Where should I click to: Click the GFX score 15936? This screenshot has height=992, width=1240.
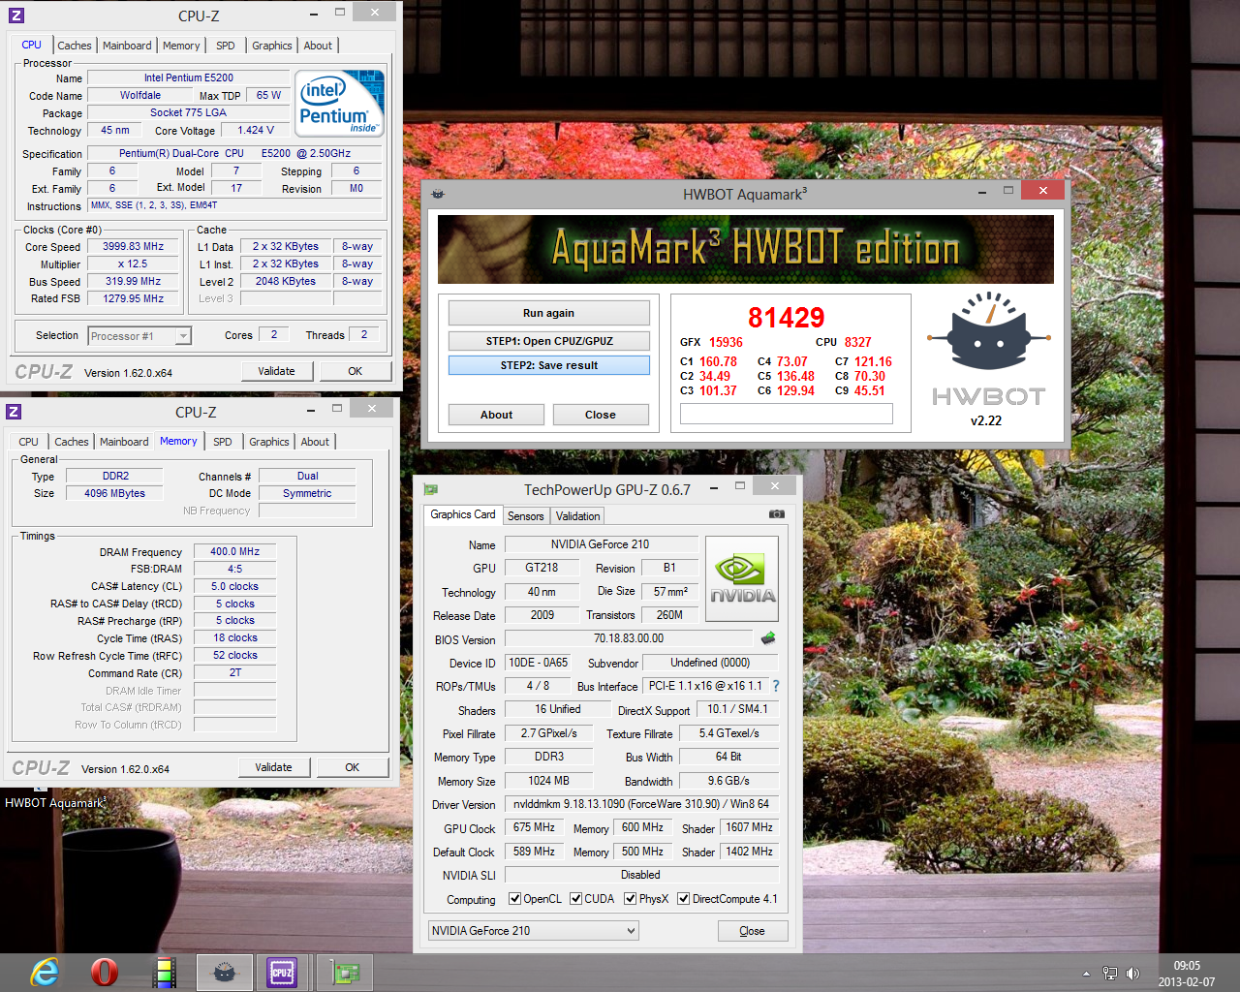pos(726,342)
